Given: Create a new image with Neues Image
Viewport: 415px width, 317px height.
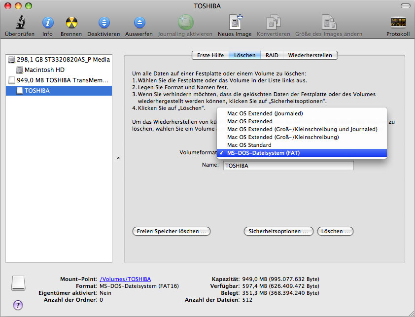Looking at the screenshot, I should coord(235,22).
